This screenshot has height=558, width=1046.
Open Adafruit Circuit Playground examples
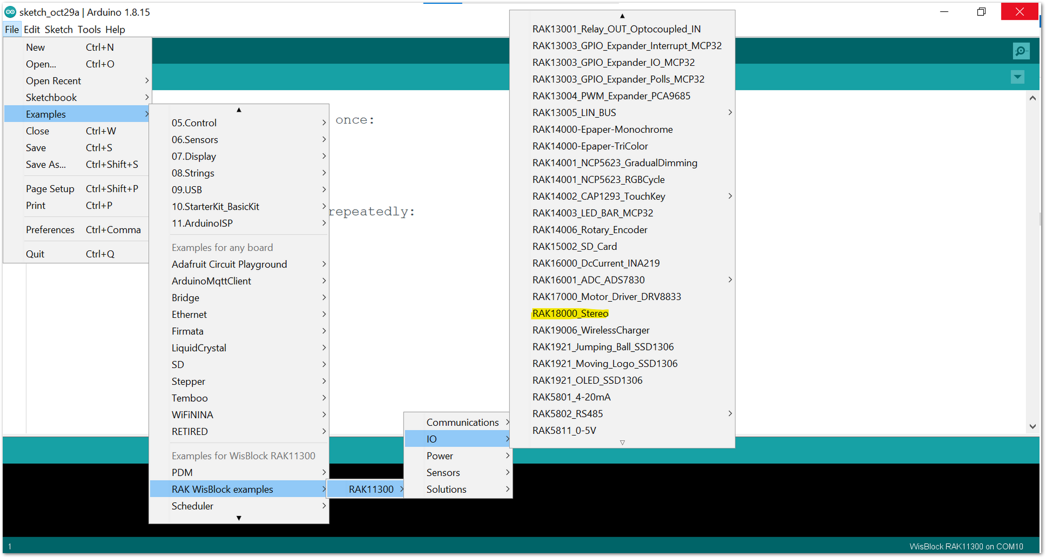[239, 265]
